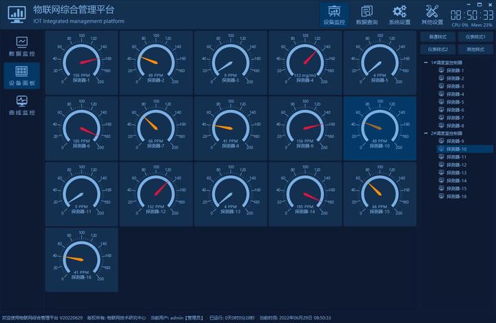Click the 仪表样式2 style button

coord(438,49)
